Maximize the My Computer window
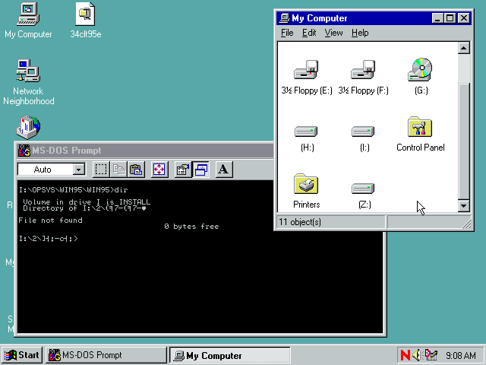The image size is (486, 365). tap(450, 18)
